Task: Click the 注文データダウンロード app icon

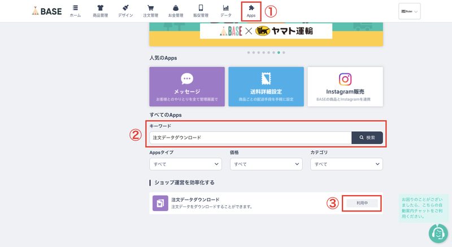Action: tap(160, 203)
